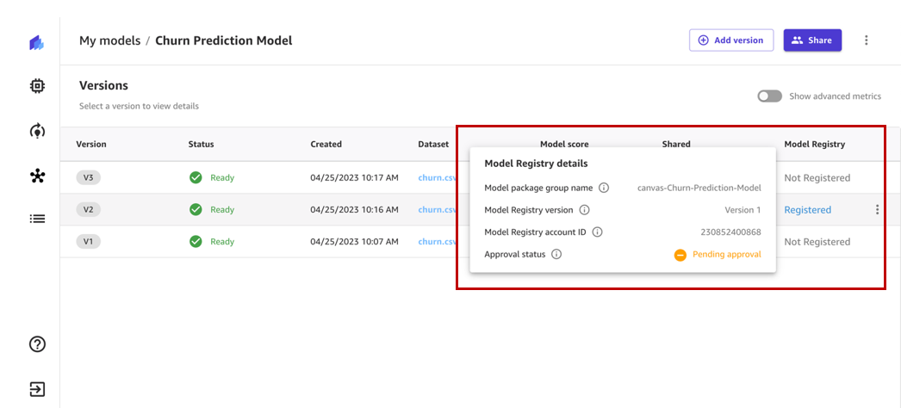The height and width of the screenshot is (408, 901).
Task: Open the V2 row more options menu
Action: 877,209
